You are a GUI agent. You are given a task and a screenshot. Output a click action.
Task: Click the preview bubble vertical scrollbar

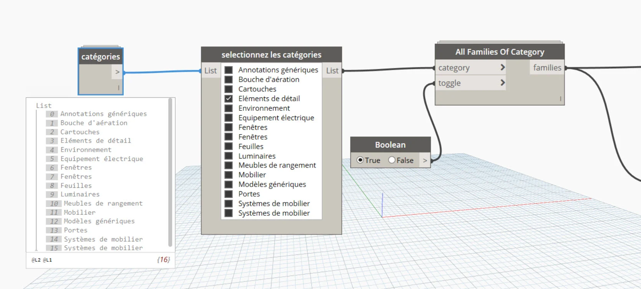tap(170, 172)
